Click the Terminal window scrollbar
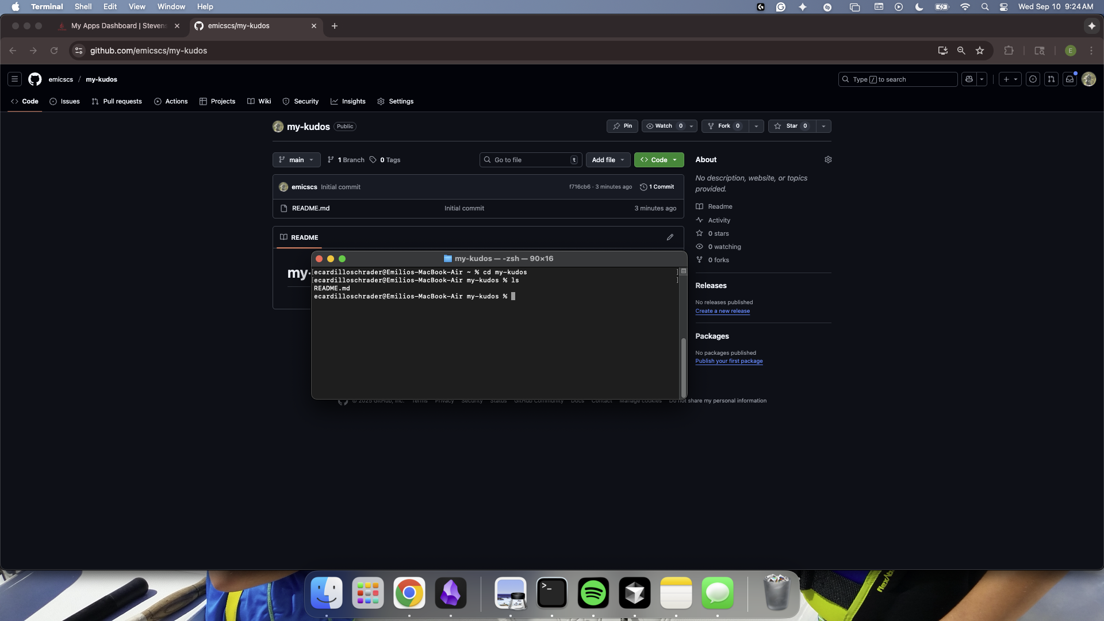Viewport: 1104px width, 621px height. [x=683, y=367]
